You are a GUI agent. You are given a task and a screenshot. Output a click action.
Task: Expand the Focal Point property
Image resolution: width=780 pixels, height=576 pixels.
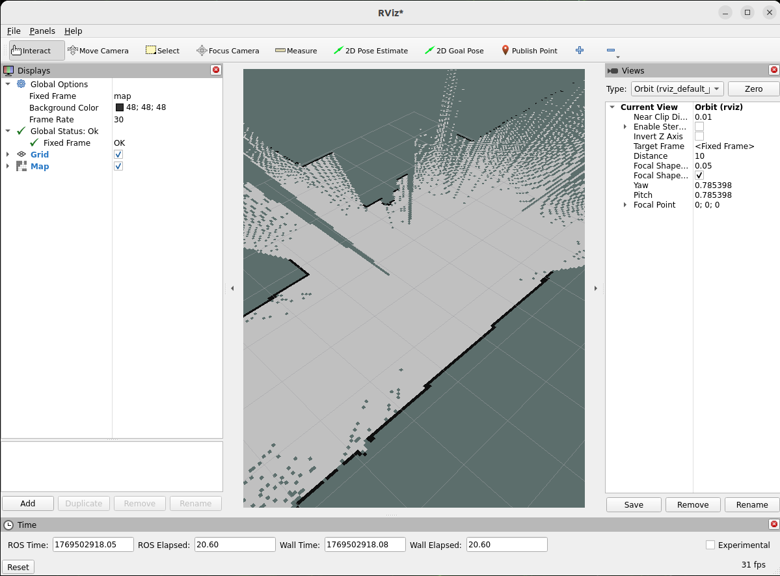click(x=625, y=205)
